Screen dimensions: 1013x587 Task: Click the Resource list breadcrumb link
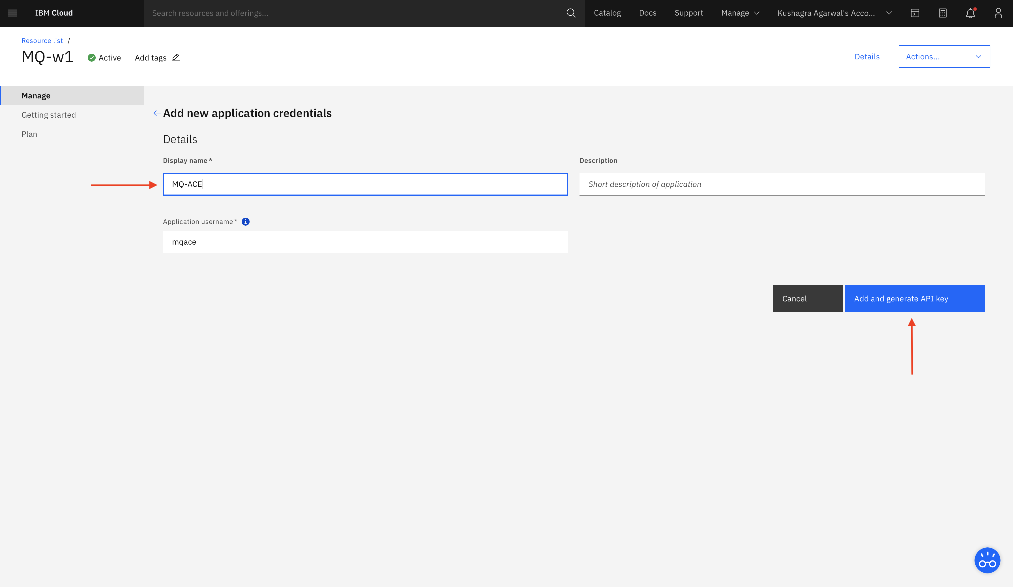click(x=42, y=41)
